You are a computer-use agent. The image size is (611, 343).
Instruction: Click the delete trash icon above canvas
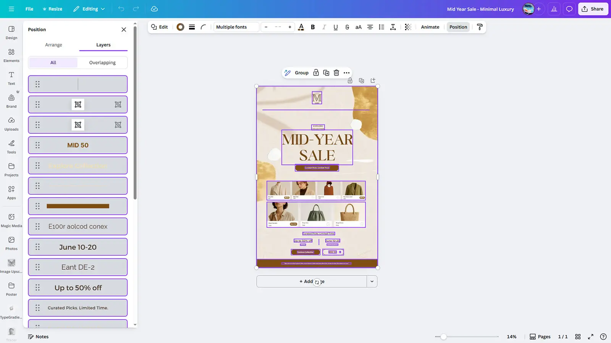point(336,73)
